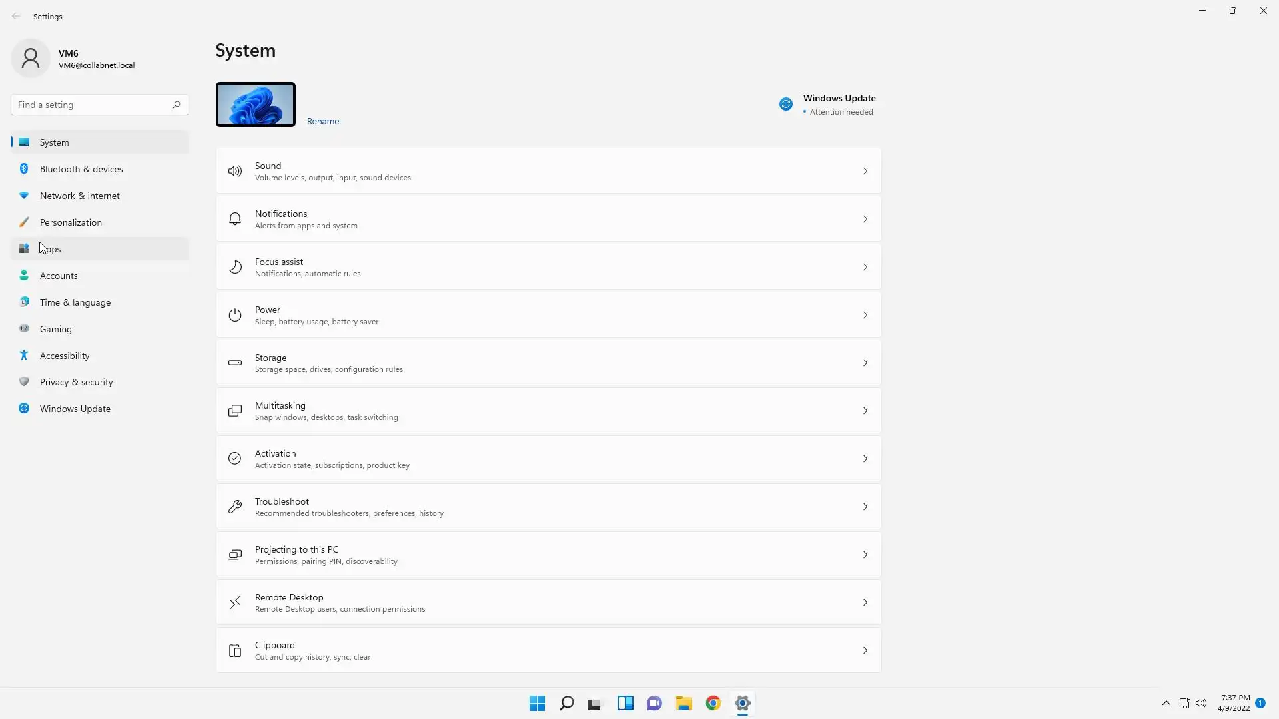Click the Bluetooth icon in the sidebar
The width and height of the screenshot is (1279, 719).
(x=24, y=169)
